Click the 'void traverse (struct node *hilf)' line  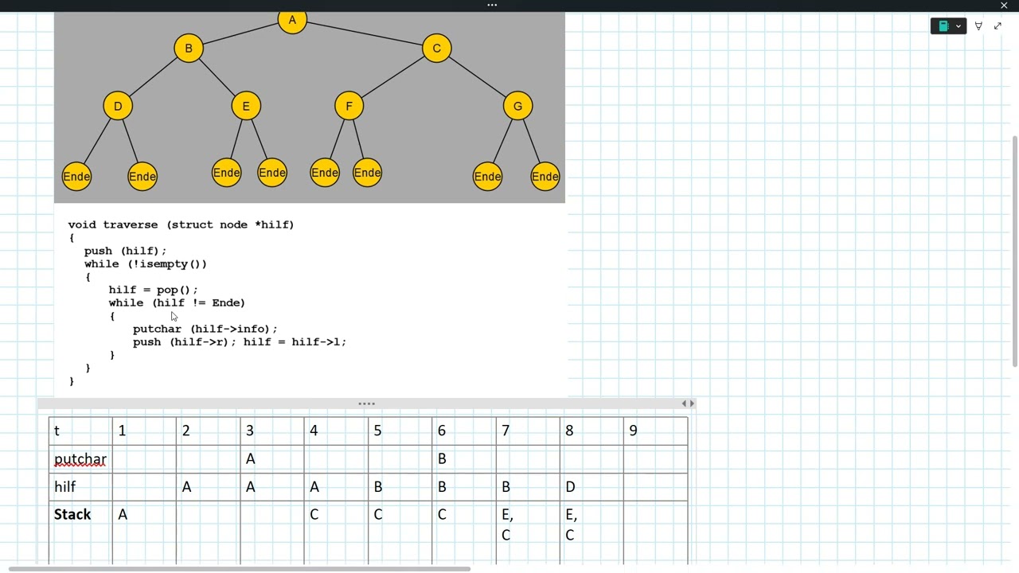coord(181,224)
